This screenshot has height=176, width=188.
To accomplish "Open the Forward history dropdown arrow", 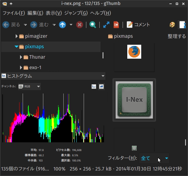I will (x=54, y=25).
